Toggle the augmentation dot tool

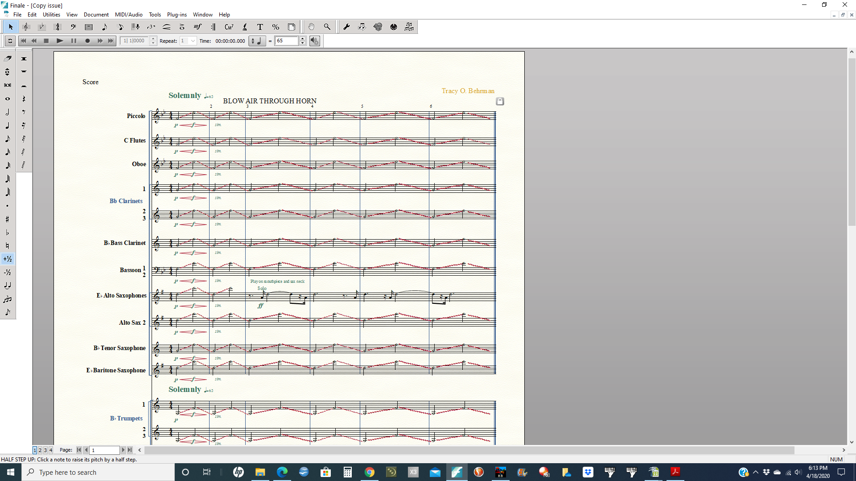[x=8, y=206]
